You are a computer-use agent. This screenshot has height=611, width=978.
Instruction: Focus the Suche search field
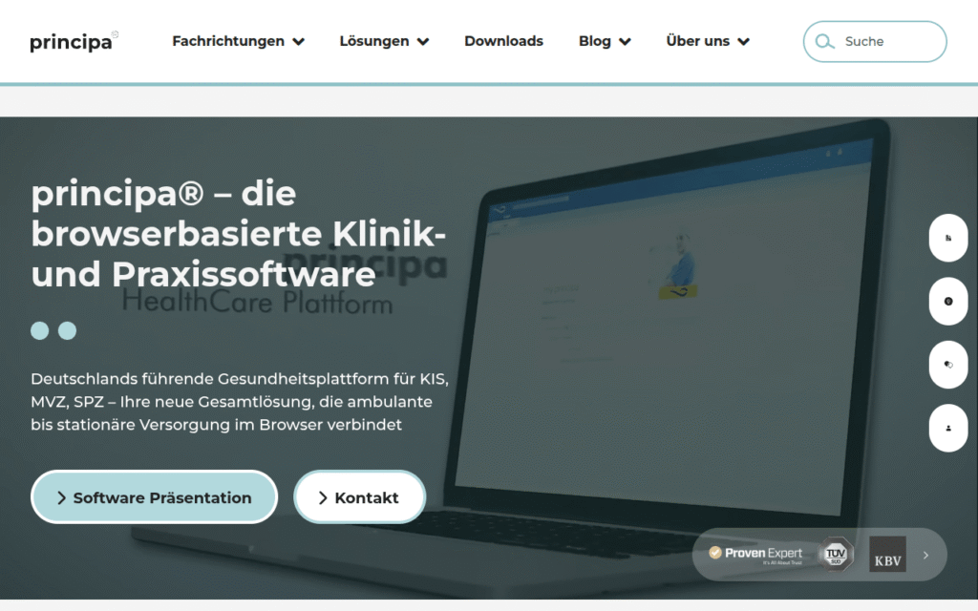(x=875, y=42)
